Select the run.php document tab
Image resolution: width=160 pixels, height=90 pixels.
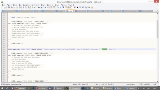[x=70, y=11]
